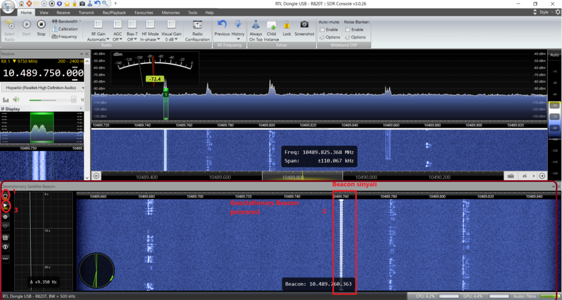Image resolution: width=562 pixels, height=300 pixels.
Task: Take a Screenshot with camera icon
Action: (304, 27)
